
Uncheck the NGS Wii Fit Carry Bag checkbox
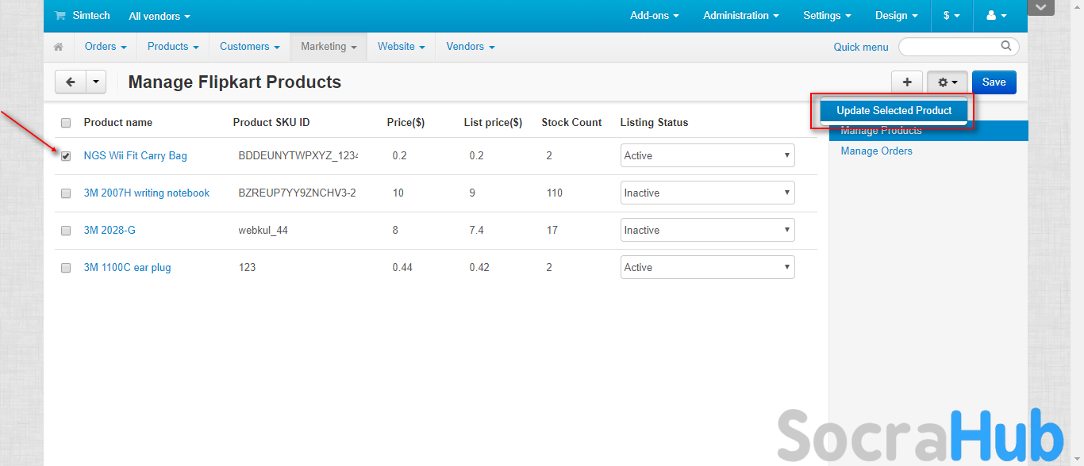click(x=66, y=156)
